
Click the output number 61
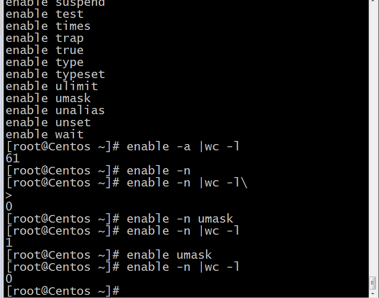point(12,158)
